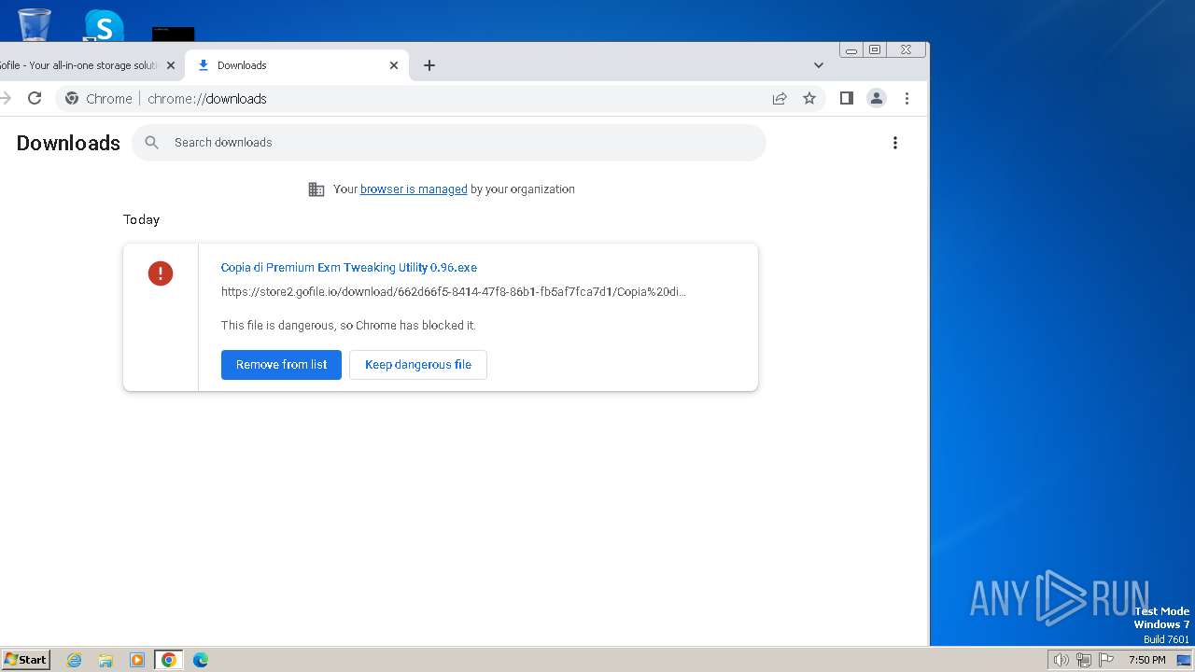Open the Windows Start menu
This screenshot has height=672, width=1195.
coord(26,660)
